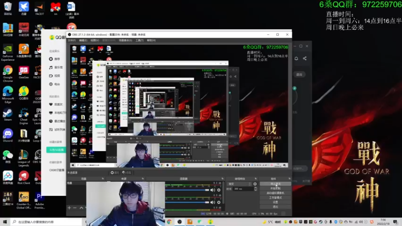Click the Chrome icon on the taskbar

[169, 221]
